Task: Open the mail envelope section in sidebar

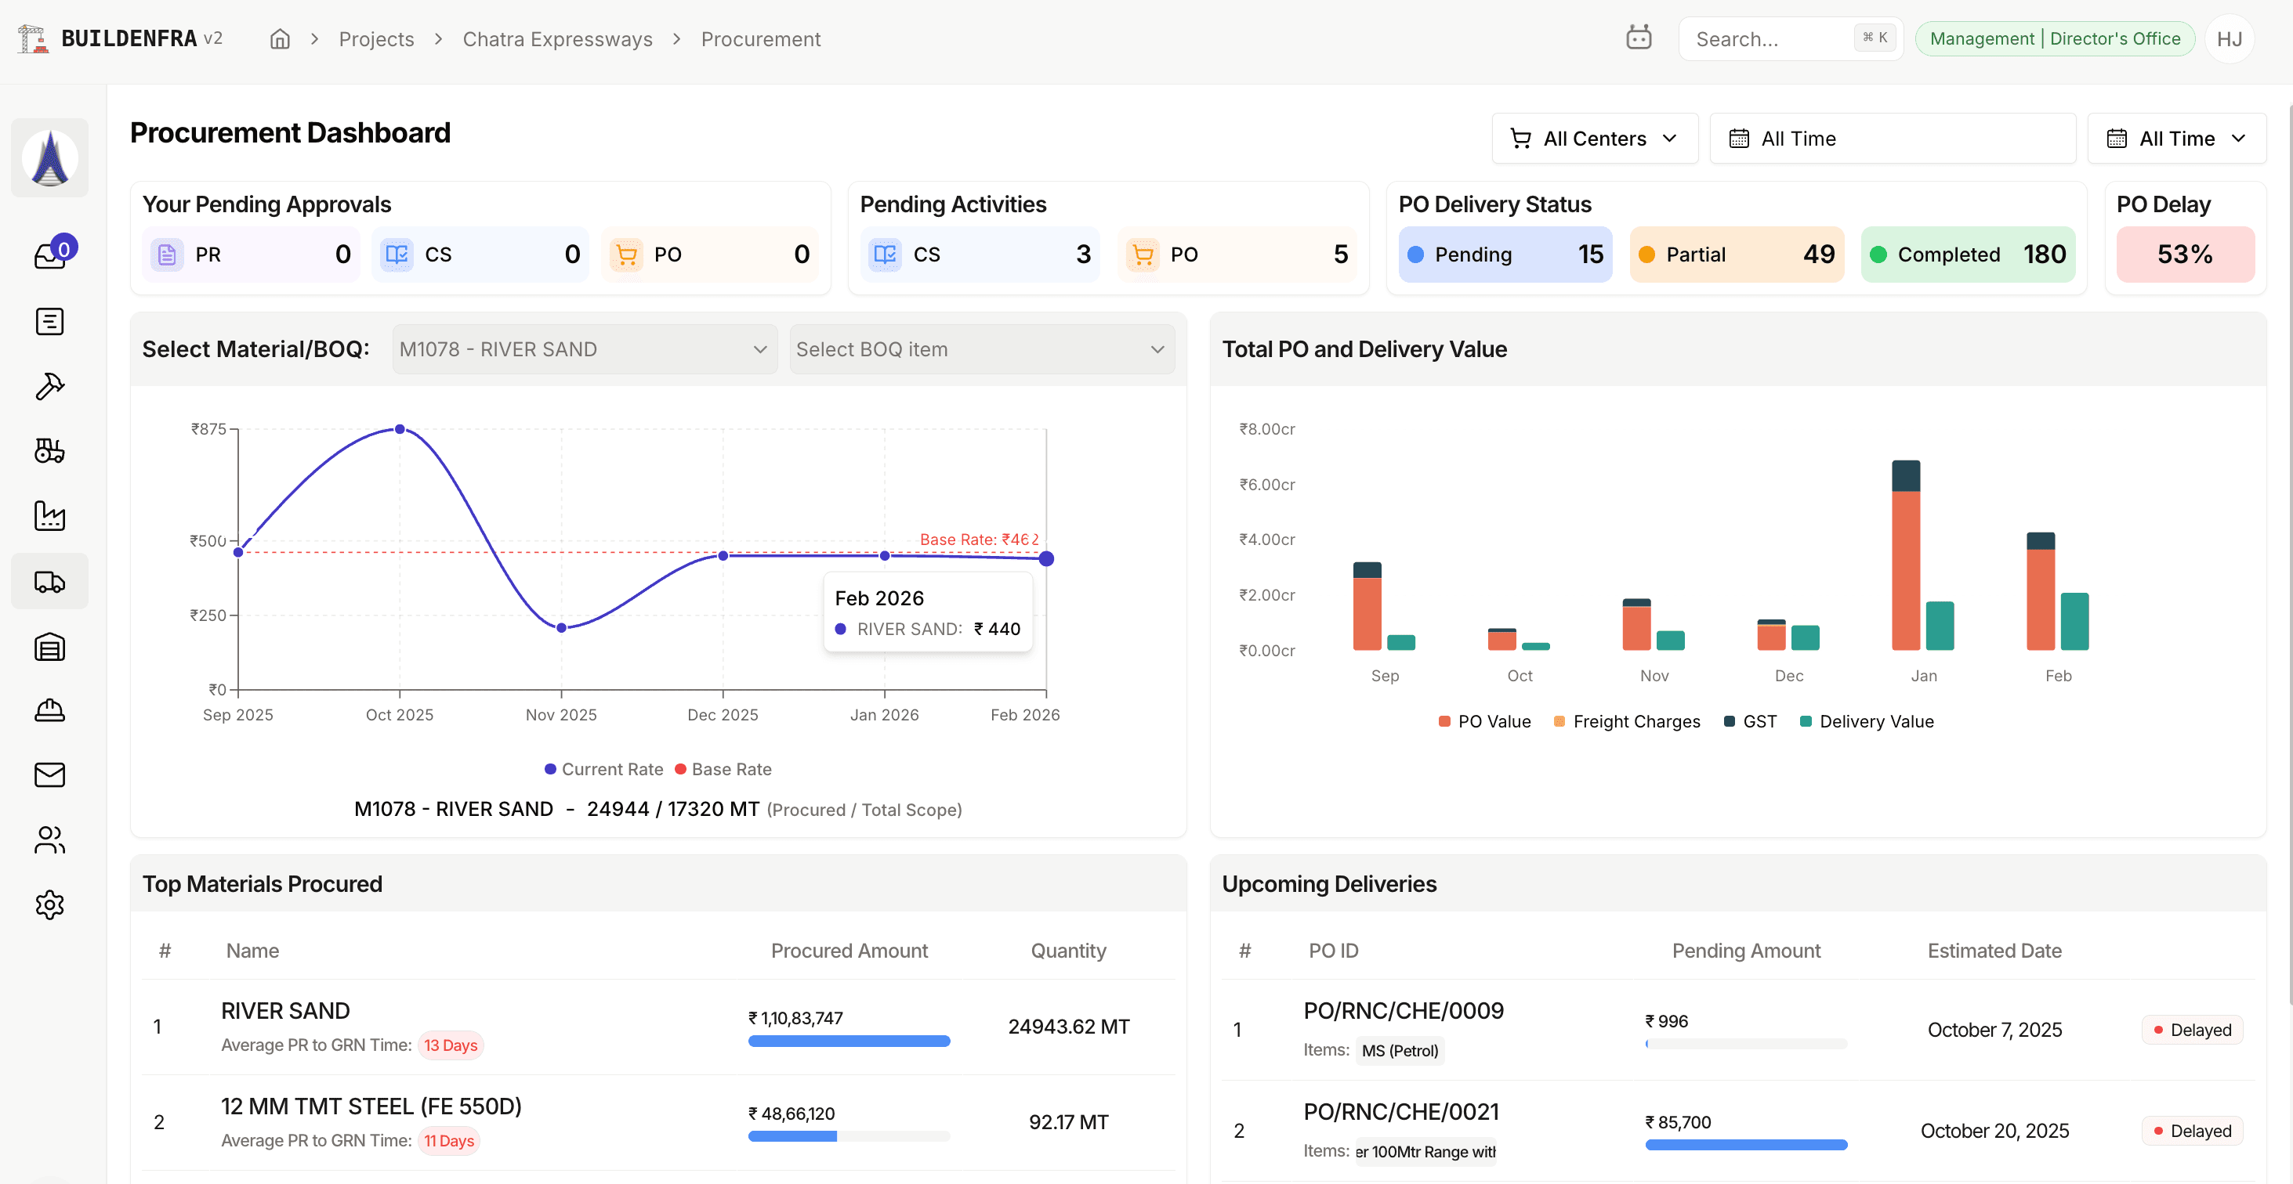Action: [49, 774]
